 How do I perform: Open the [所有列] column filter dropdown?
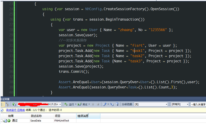point(180,104)
